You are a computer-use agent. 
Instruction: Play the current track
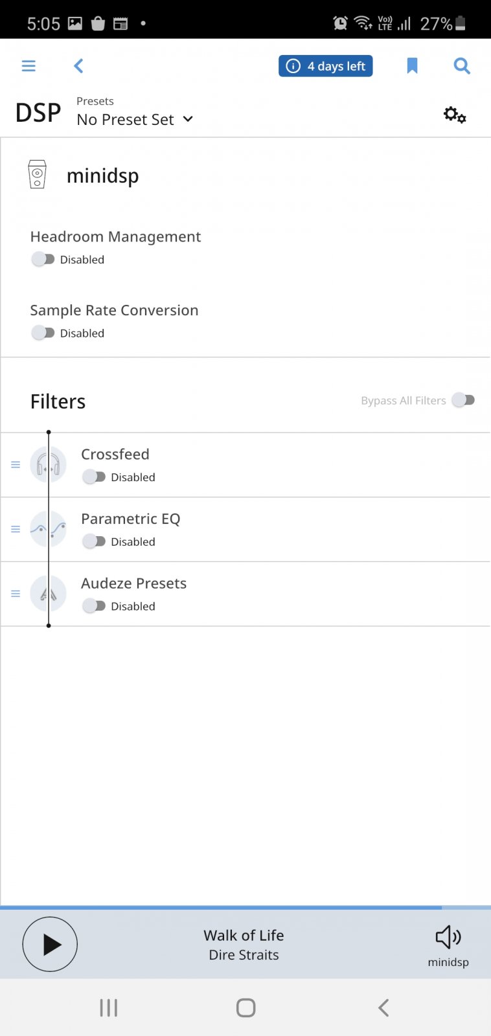click(x=50, y=945)
